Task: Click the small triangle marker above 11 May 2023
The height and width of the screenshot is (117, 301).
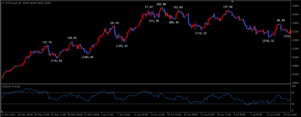Action: pyautogui.click(x=2, y=112)
